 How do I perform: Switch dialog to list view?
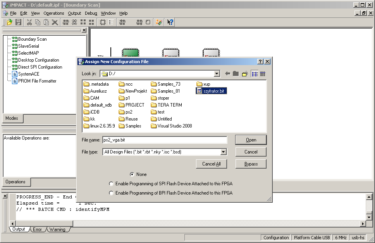point(255,74)
